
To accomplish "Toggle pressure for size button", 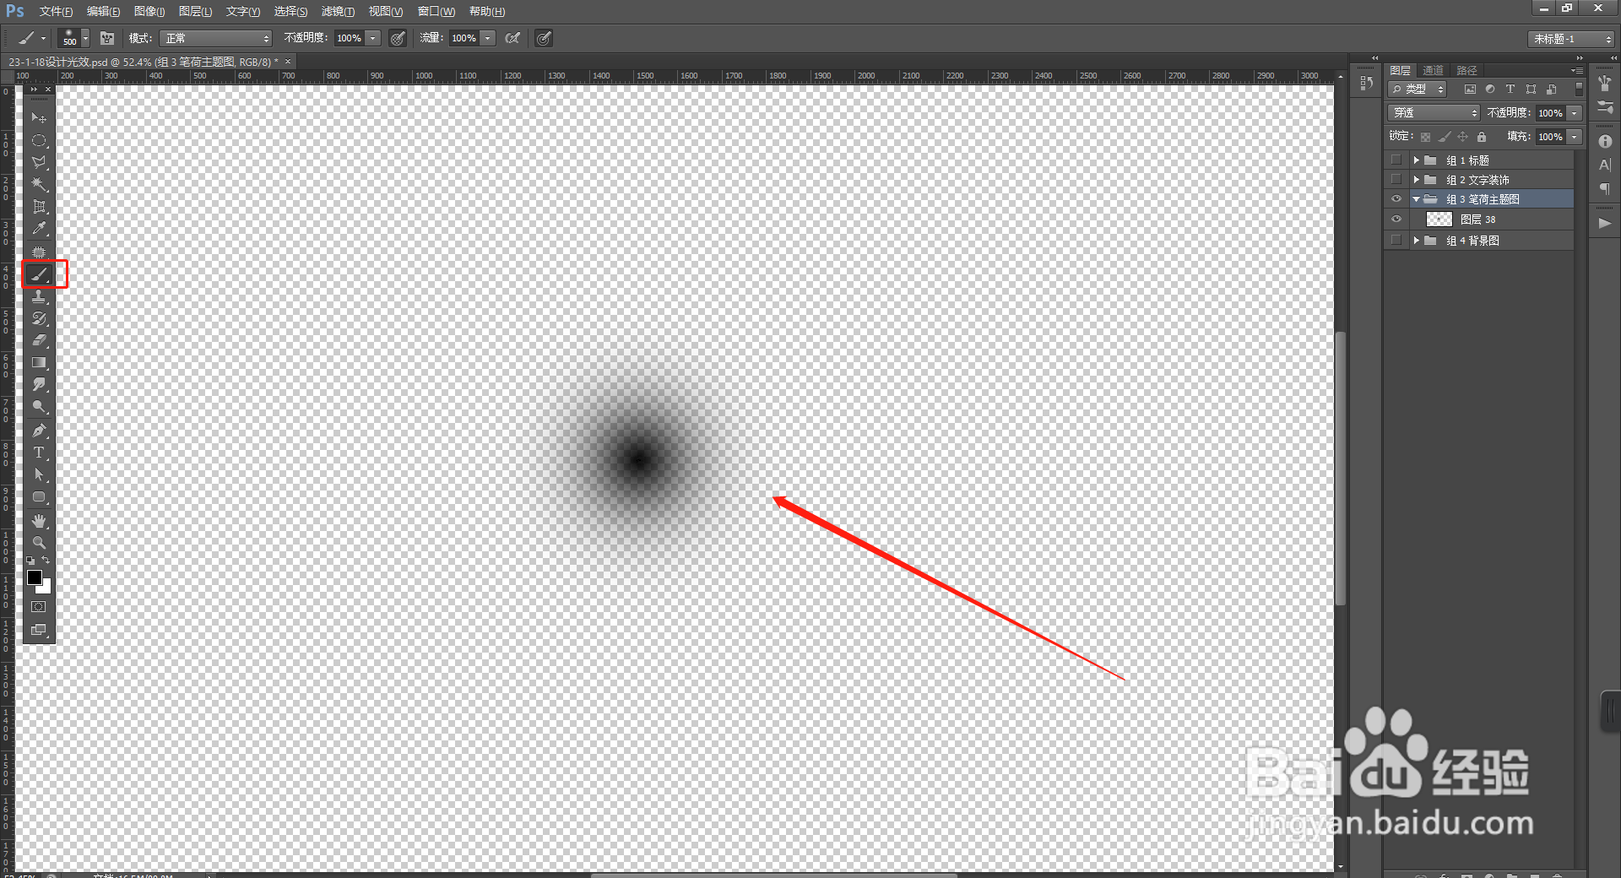I will [x=544, y=38].
